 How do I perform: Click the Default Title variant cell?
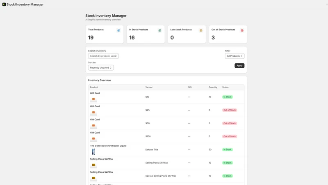[x=152, y=150]
